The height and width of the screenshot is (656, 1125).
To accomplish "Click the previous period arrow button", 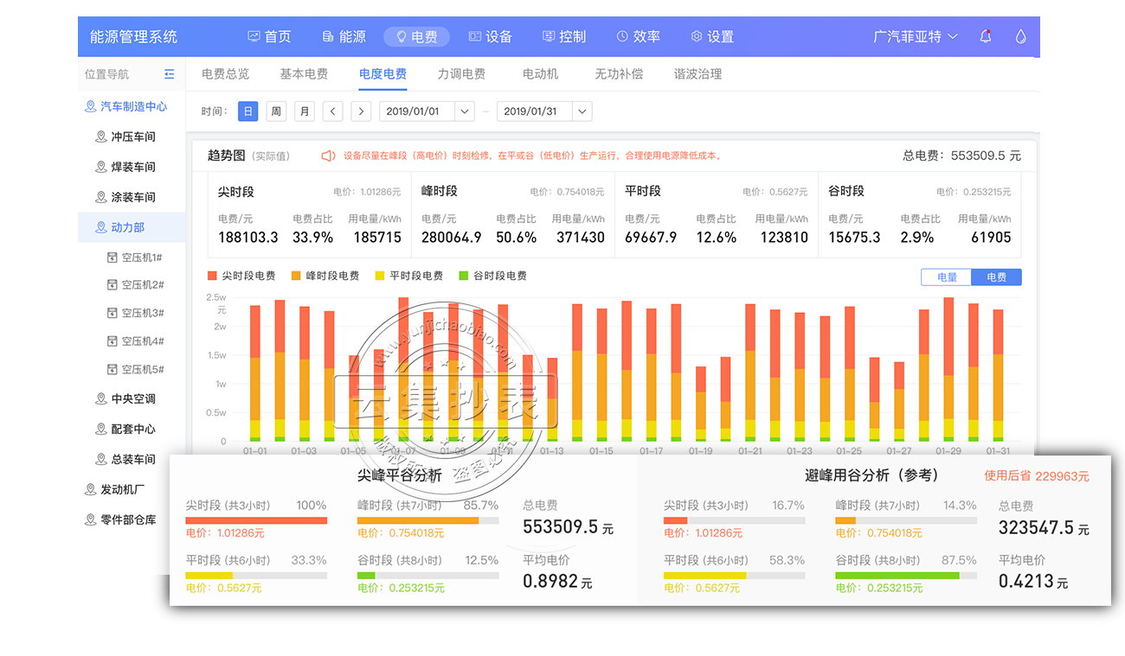I will point(332,111).
